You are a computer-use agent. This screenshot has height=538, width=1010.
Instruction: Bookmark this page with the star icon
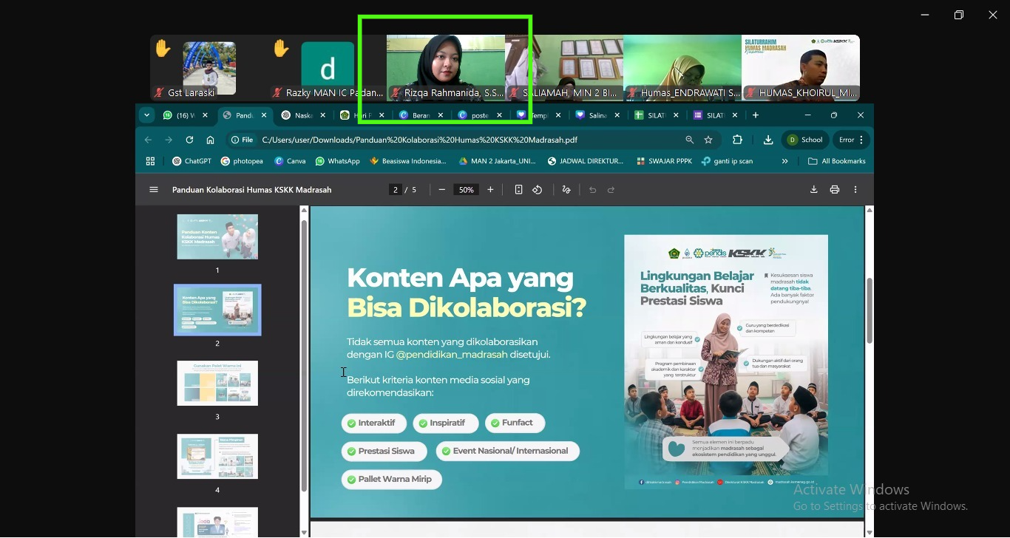pyautogui.click(x=708, y=140)
